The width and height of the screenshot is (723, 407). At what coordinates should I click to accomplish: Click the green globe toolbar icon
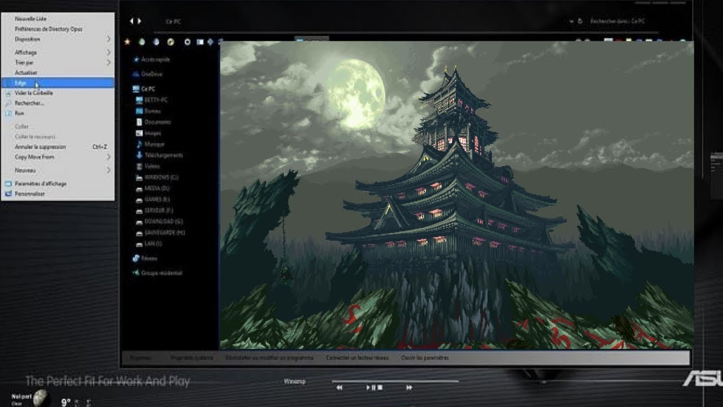pyautogui.click(x=142, y=41)
